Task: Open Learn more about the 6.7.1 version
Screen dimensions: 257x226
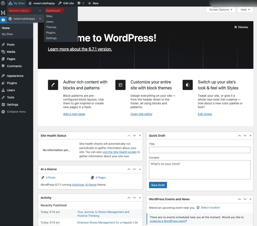Action: 80,49
